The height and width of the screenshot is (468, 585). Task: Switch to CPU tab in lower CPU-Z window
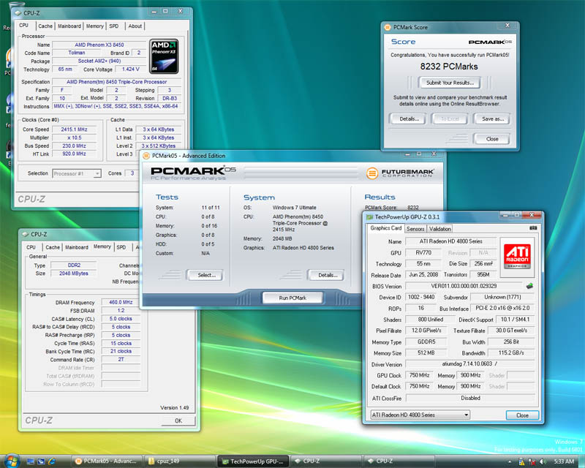pos(31,247)
